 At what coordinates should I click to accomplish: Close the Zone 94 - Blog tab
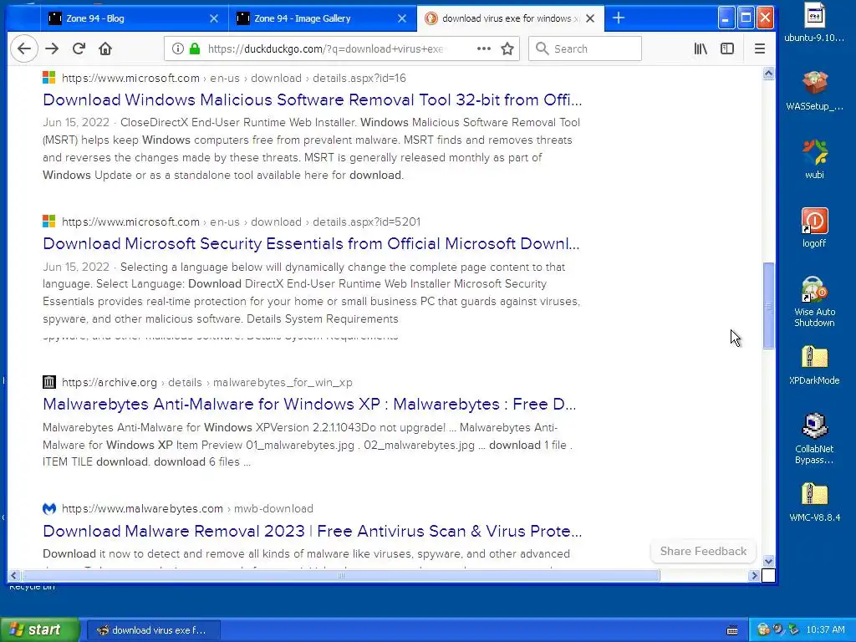[214, 18]
